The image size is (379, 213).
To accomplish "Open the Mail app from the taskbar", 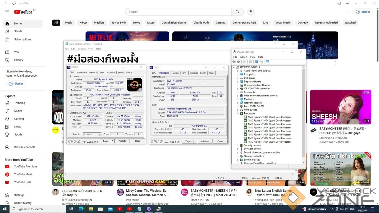I will click(110, 209).
